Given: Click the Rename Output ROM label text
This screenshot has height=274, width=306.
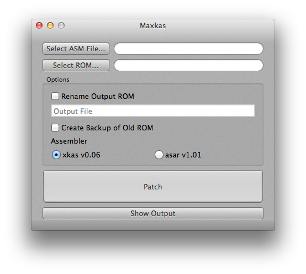Looking at the screenshot, I should pos(98,96).
